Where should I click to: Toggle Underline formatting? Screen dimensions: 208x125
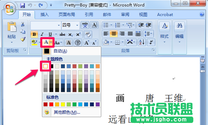pyautogui.click(x=50, y=34)
